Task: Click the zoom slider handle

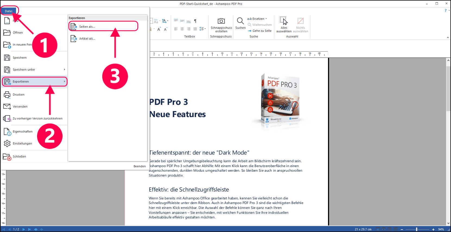Action: tap(417, 230)
